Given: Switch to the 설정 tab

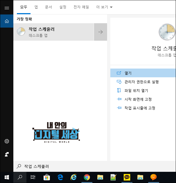Looking at the screenshot, I should tap(63, 7).
